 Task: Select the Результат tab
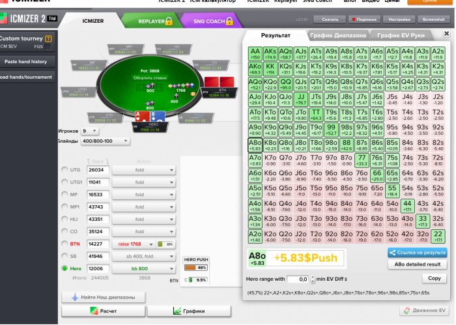click(276, 35)
